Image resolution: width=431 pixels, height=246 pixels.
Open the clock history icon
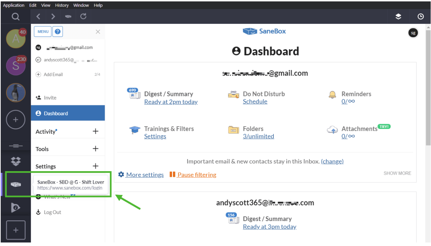420,17
